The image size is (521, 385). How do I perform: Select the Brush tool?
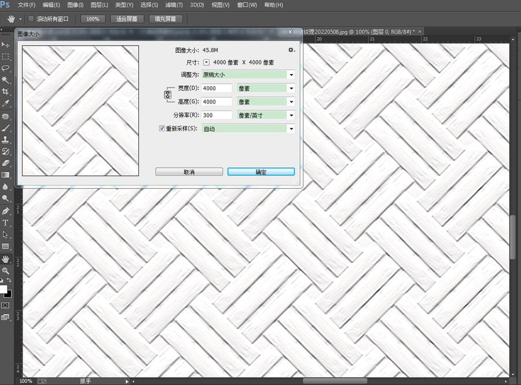point(5,128)
